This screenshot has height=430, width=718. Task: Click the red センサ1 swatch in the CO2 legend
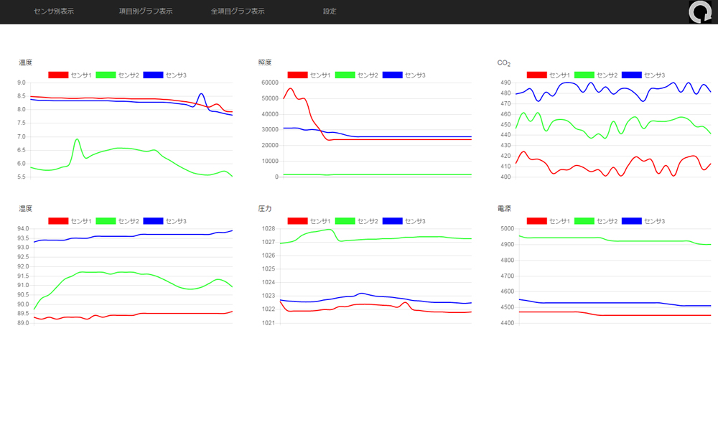click(x=536, y=75)
